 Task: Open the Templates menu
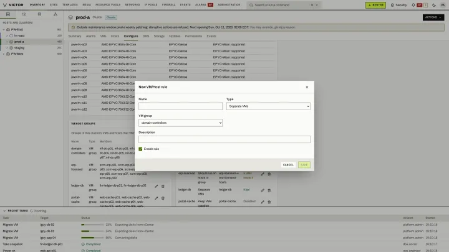[x=70, y=5]
